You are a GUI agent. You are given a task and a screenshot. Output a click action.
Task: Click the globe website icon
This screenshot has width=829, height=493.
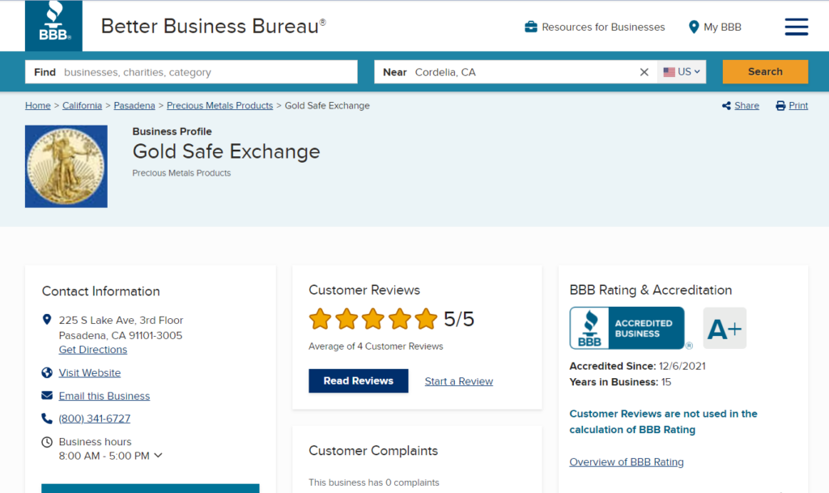47,372
